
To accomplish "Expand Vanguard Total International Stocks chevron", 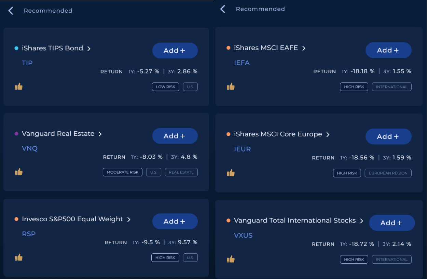I will coord(361,221).
